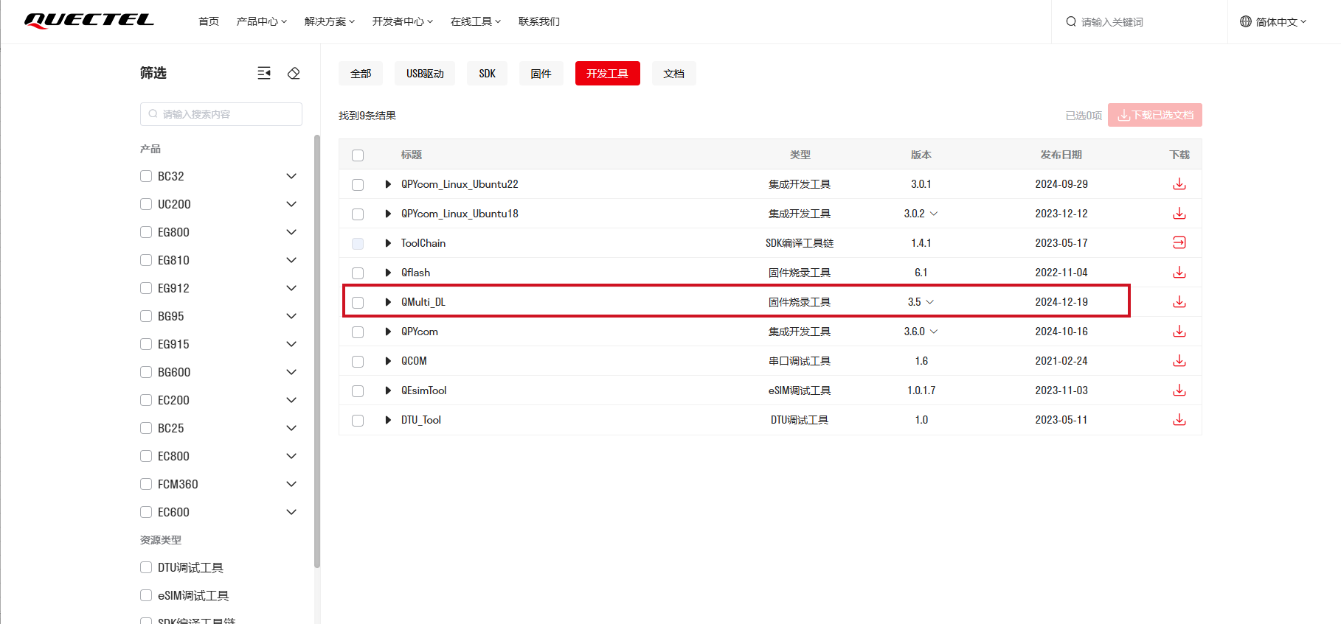The image size is (1341, 624).
Task: Click the QCOM title
Action: [414, 361]
